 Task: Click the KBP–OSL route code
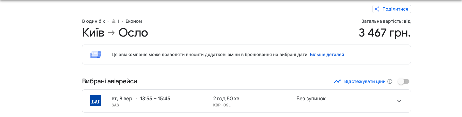(x=222, y=105)
